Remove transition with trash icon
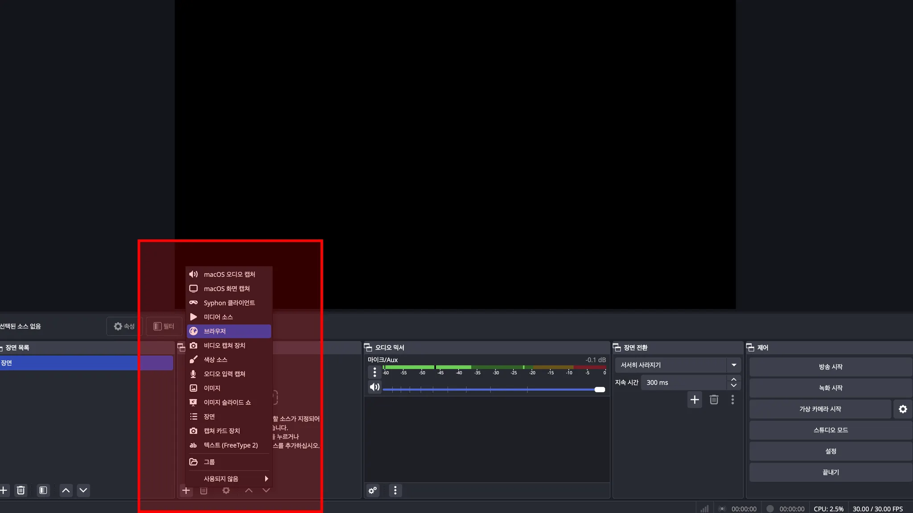 pyautogui.click(x=714, y=399)
